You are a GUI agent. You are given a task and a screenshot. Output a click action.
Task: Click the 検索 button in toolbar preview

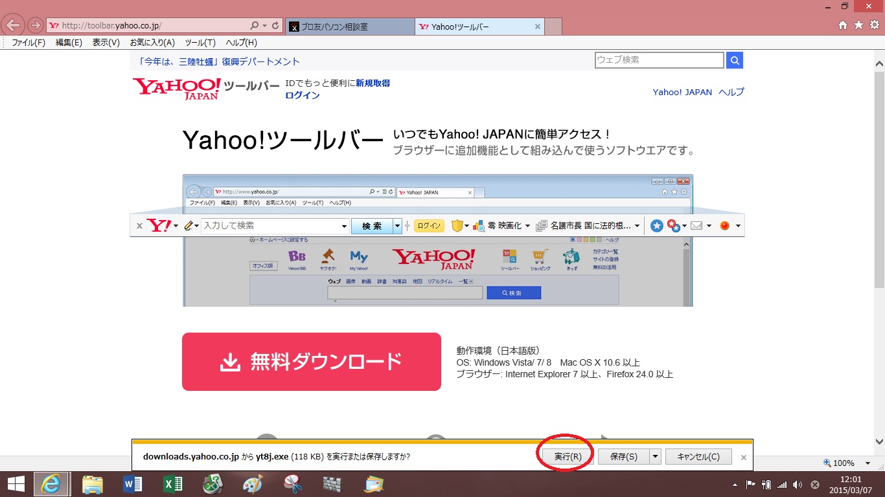pos(372,226)
